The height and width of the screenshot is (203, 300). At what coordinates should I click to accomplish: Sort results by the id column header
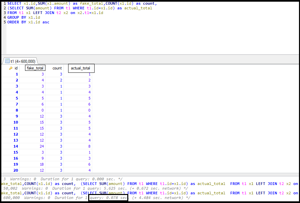[x=16, y=68]
